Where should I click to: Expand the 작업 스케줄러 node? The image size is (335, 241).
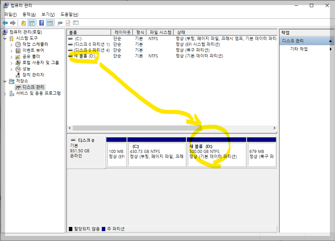11,45
